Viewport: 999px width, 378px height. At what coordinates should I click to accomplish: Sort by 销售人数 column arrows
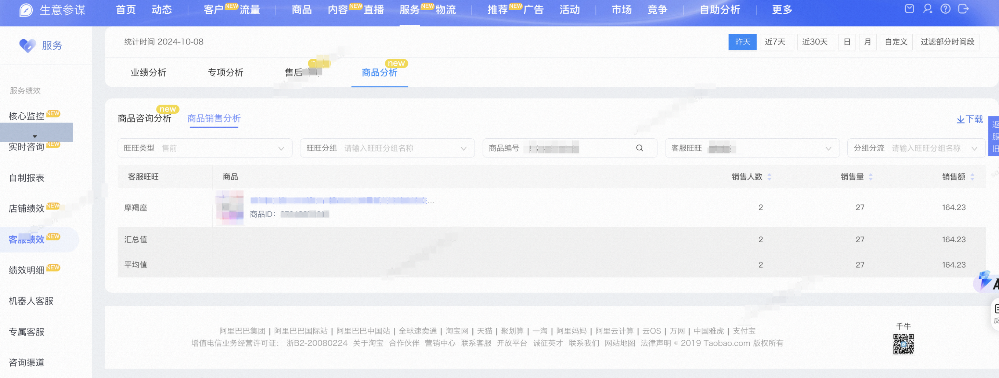769,177
